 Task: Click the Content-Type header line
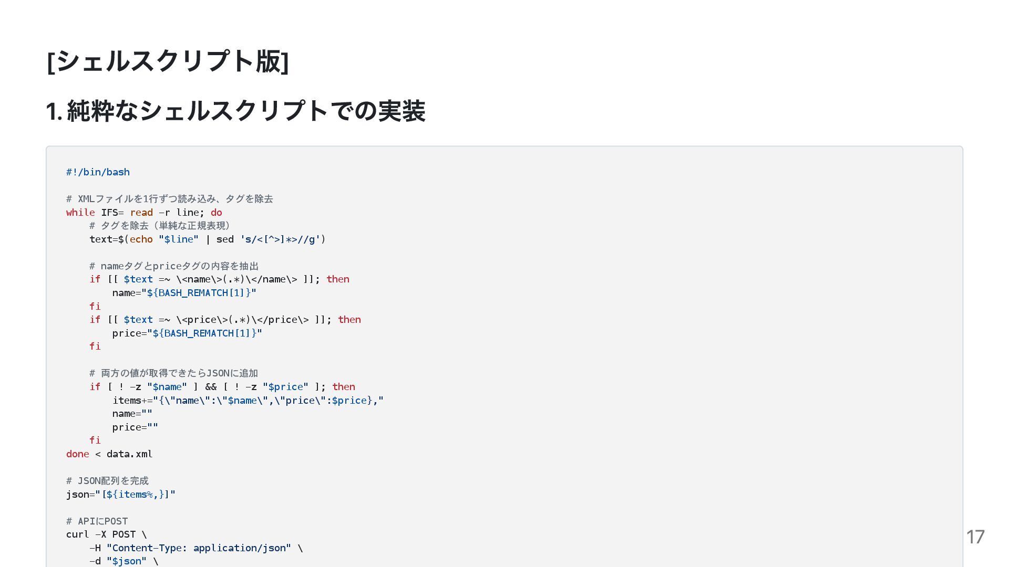[195, 548]
